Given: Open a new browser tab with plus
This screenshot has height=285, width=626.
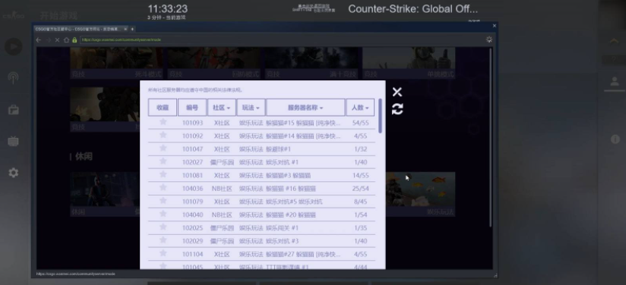Looking at the screenshot, I should [132, 29].
